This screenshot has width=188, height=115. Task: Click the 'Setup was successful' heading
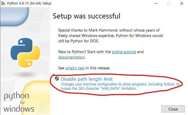86,16
